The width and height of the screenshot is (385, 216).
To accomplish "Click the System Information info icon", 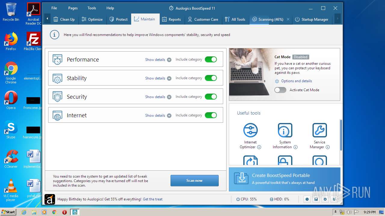I will (x=295, y=147).
